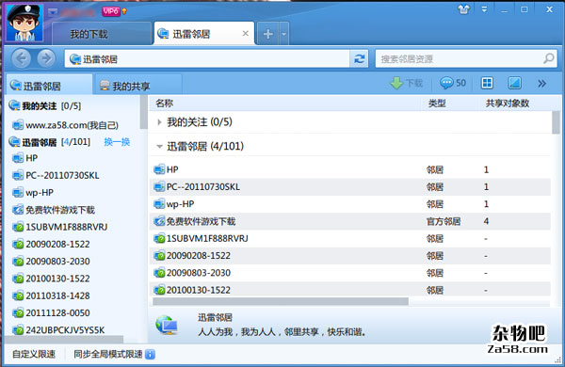This screenshot has width=565, height=367.
Task: Click PC--20110730SKL computer icon in main list
Action: click(x=159, y=186)
